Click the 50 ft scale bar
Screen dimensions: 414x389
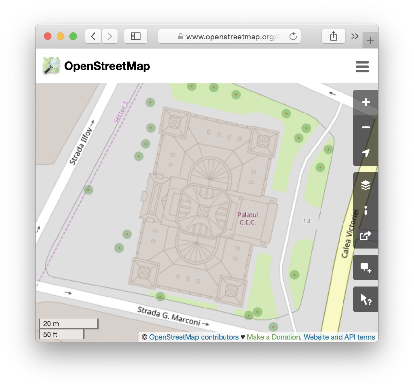61,334
